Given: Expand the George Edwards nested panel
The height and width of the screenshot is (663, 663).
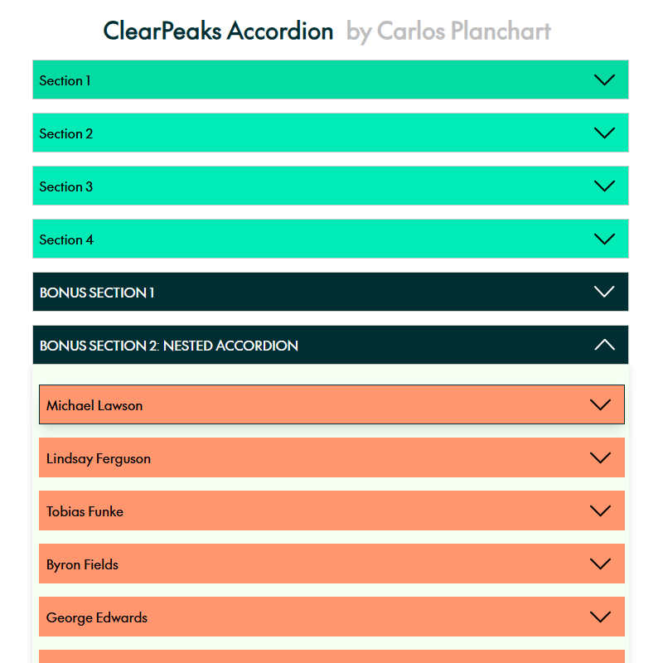Looking at the screenshot, I should coord(600,617).
